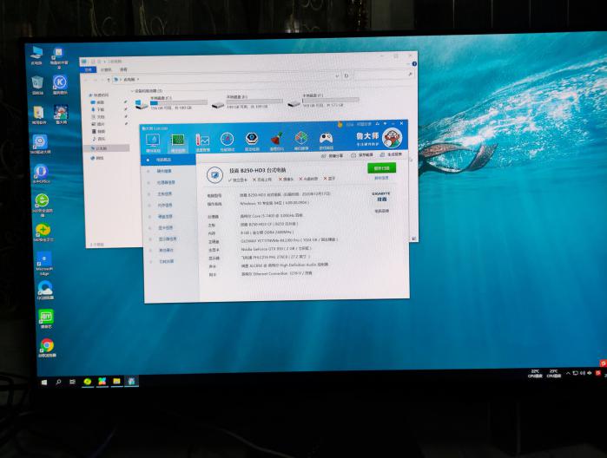Open the Ludashi desktop shortcut icon
Image resolution: width=607 pixels, height=458 pixels.
[x=61, y=114]
